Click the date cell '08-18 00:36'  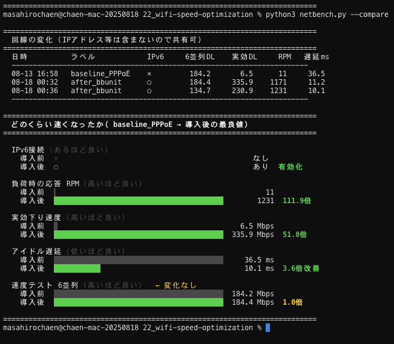click(x=34, y=91)
